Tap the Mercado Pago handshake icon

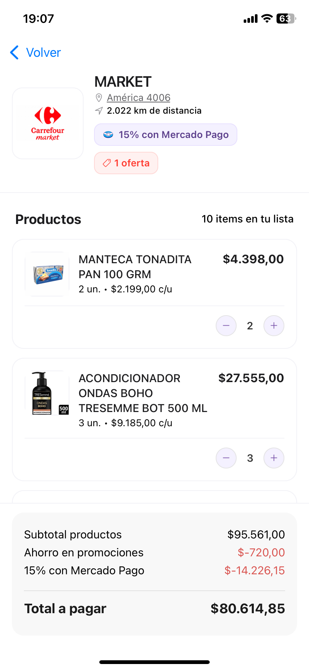click(108, 135)
